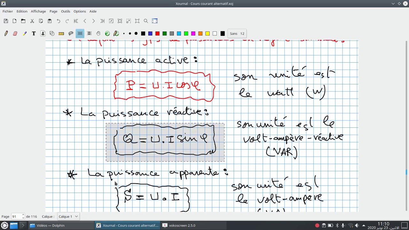Open the Edition menu

(22, 11)
